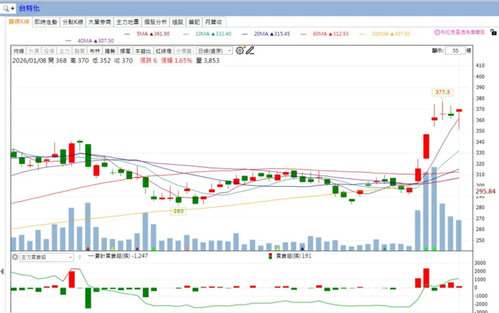The width and height of the screenshot is (499, 313).
Task: Click the 5MA 361.90 legend
Action: pyautogui.click(x=147, y=34)
